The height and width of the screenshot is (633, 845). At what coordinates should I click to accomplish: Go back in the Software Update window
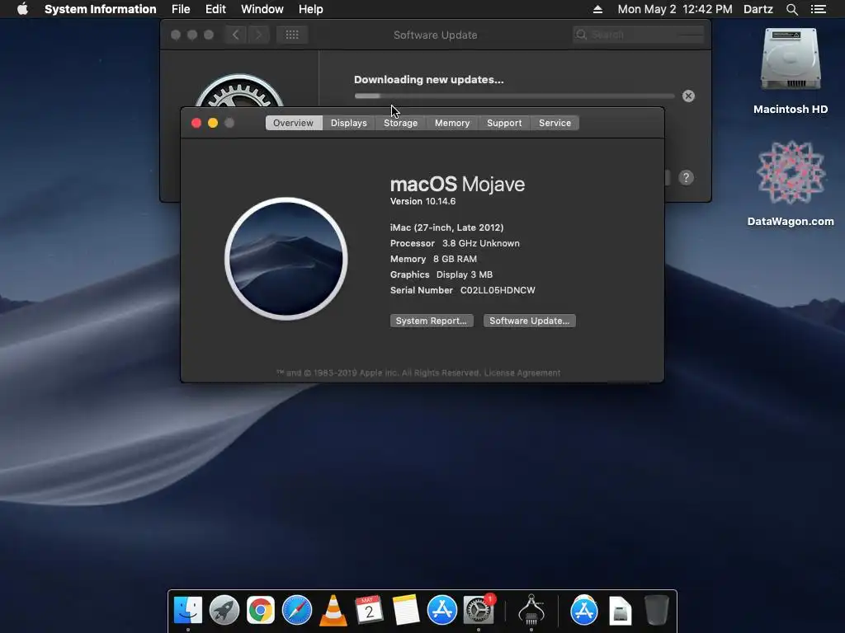point(235,35)
